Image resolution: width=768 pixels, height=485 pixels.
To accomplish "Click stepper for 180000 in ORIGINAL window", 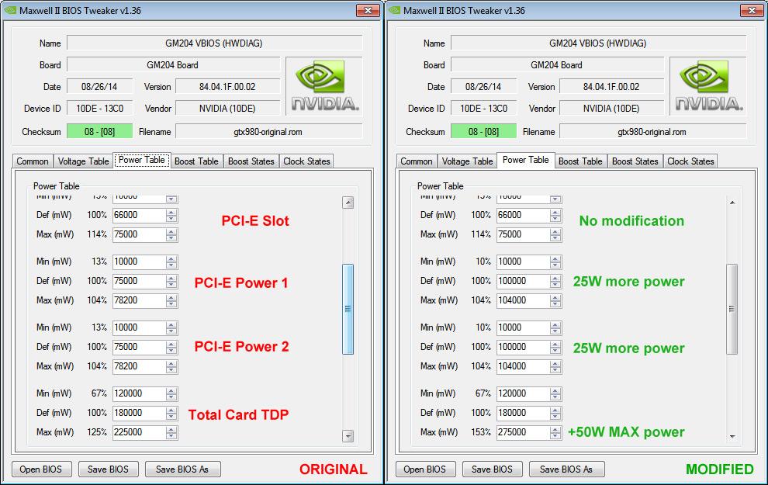I will click(x=171, y=413).
